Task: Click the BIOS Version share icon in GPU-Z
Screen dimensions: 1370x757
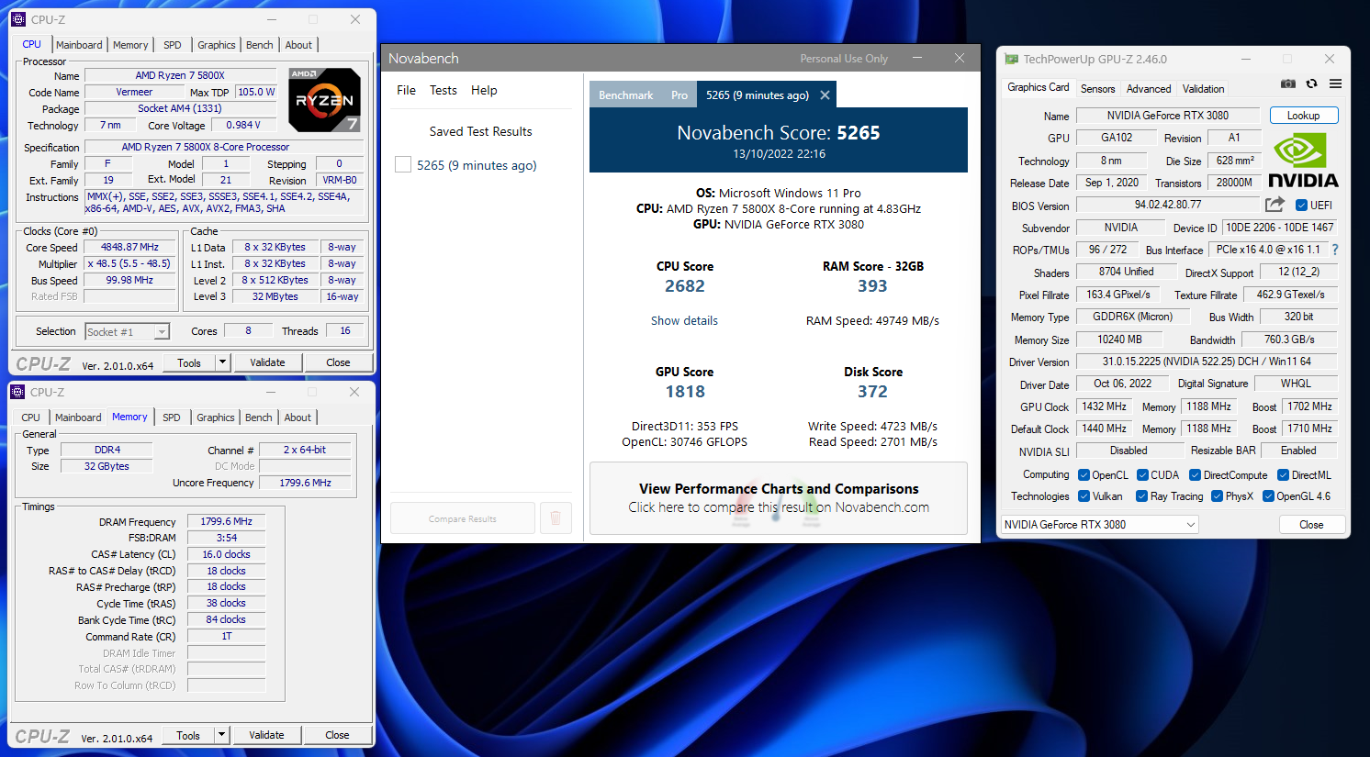Action: click(x=1275, y=205)
